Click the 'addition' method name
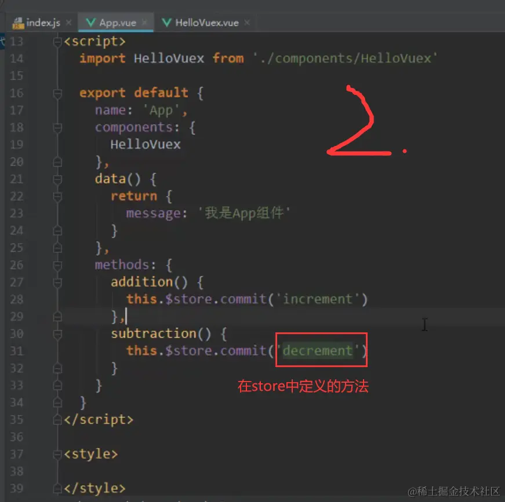The height and width of the screenshot is (502, 505). pyautogui.click(x=141, y=283)
